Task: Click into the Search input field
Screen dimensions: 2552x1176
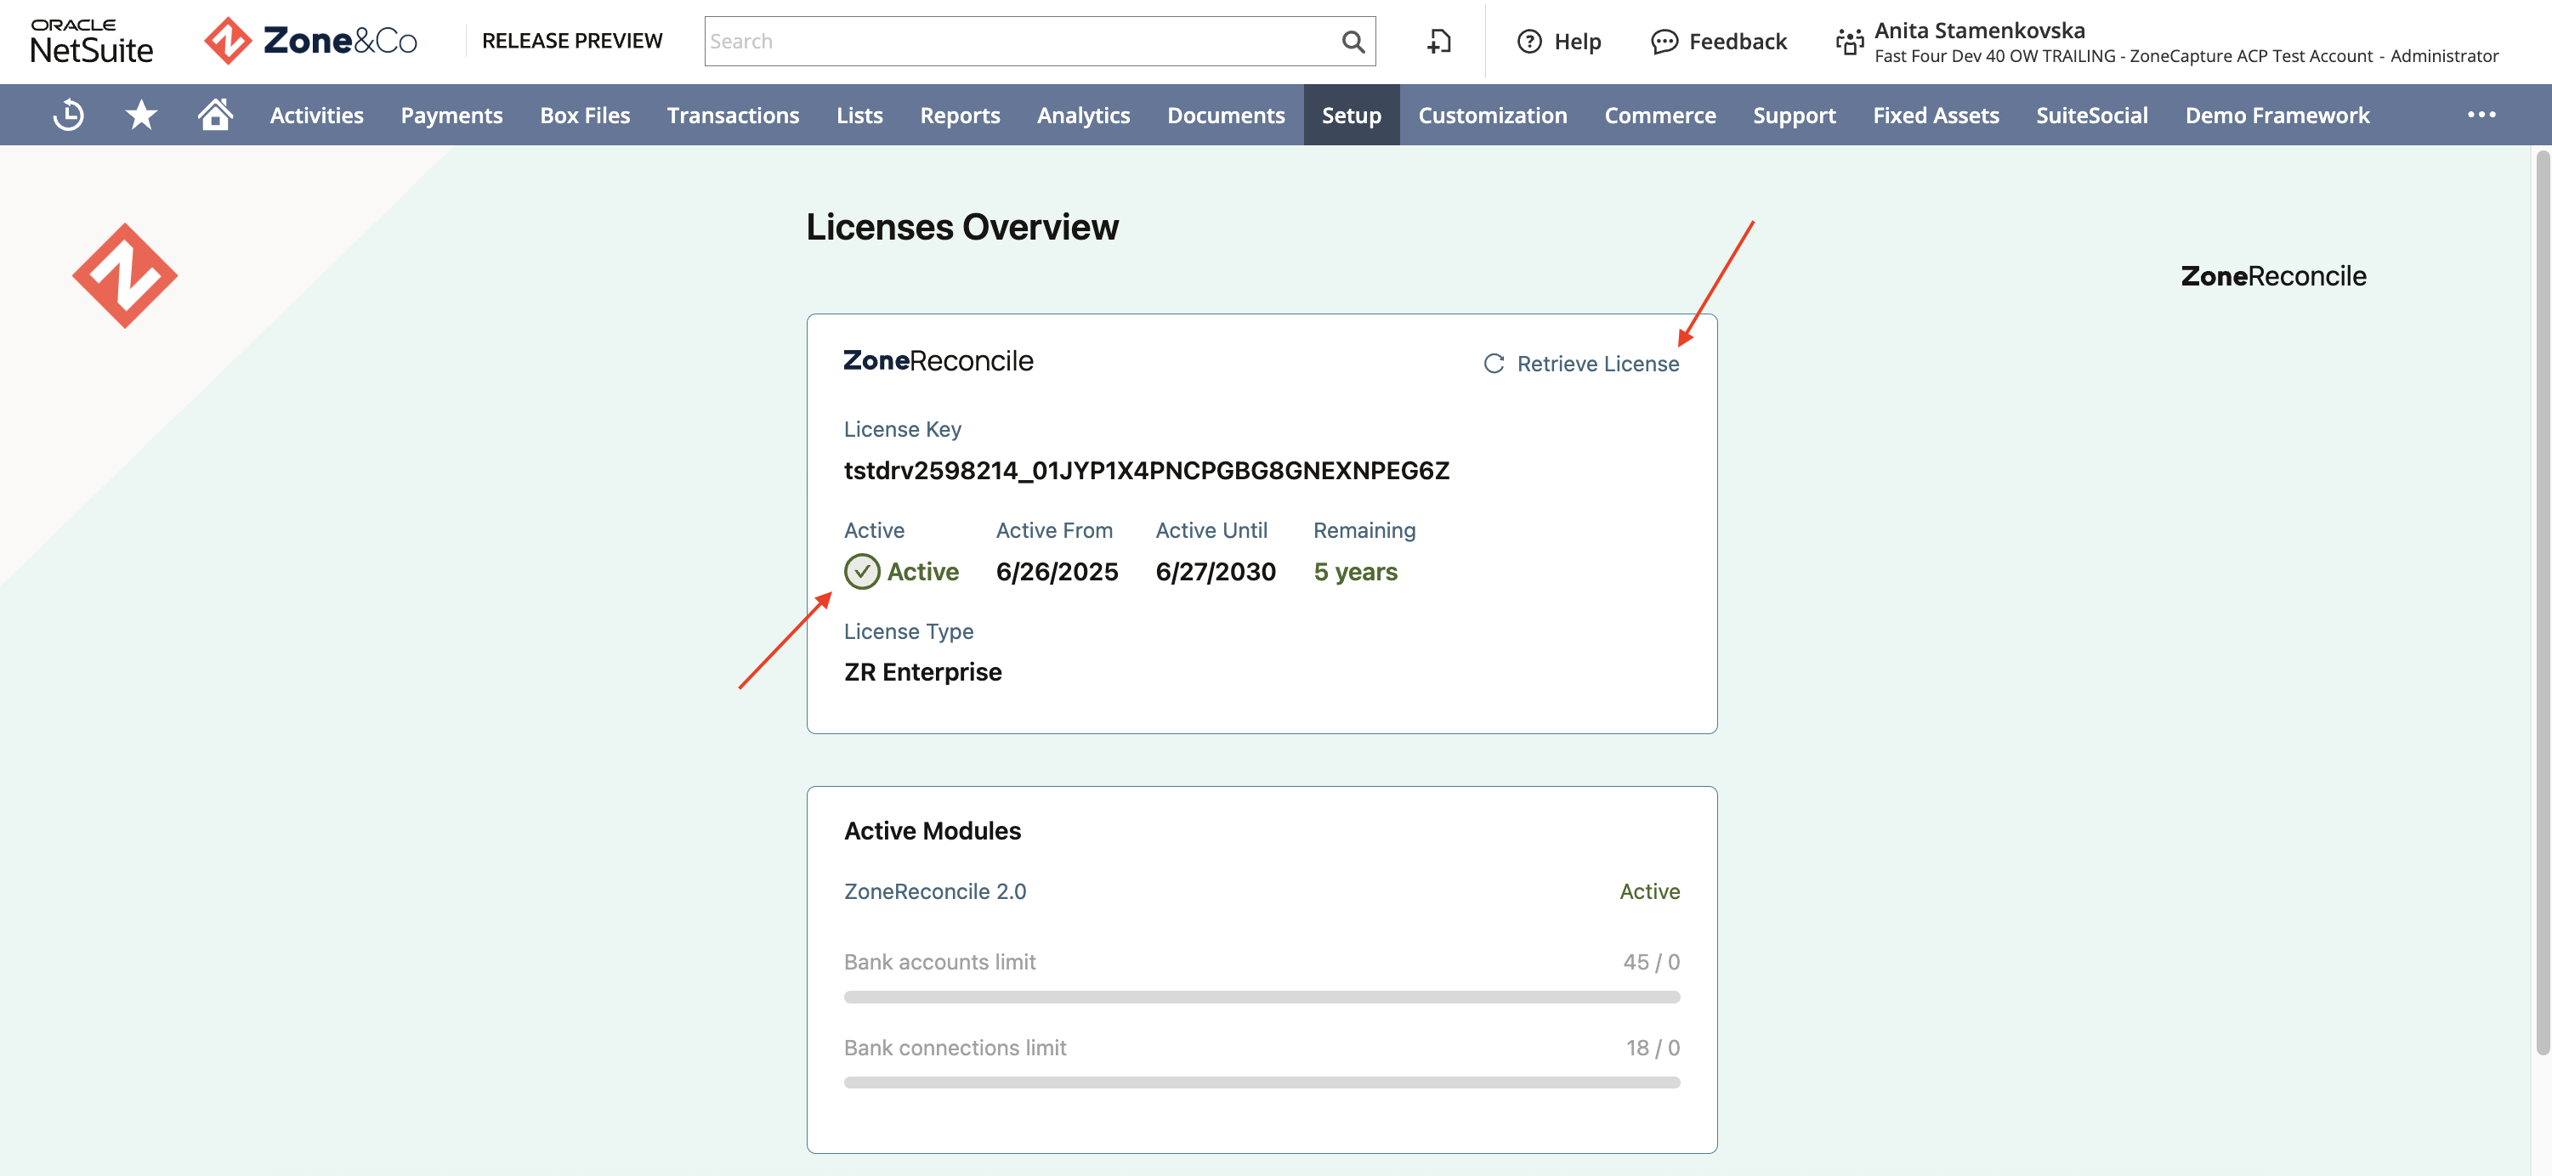Action: click(x=1021, y=42)
